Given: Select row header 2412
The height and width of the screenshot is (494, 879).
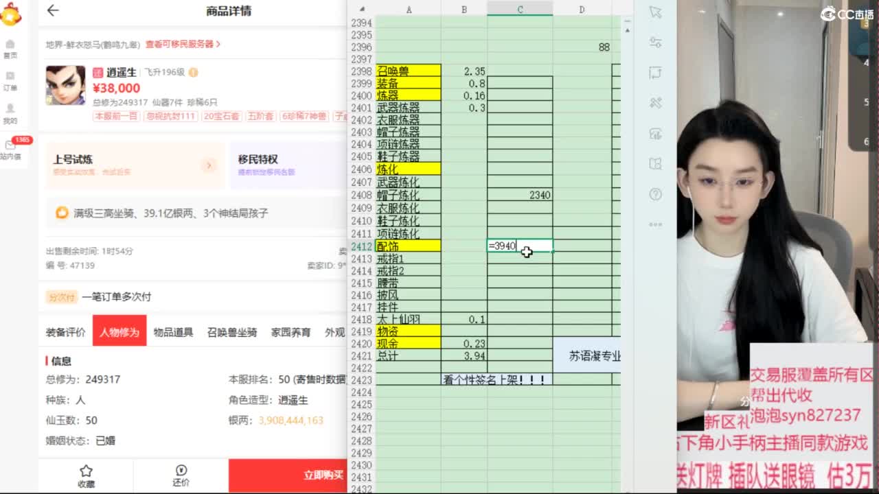Looking at the screenshot, I should pyautogui.click(x=361, y=246).
